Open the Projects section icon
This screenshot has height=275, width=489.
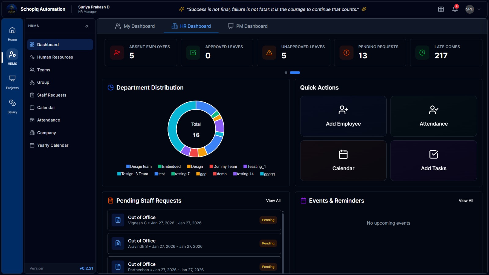coord(12,81)
